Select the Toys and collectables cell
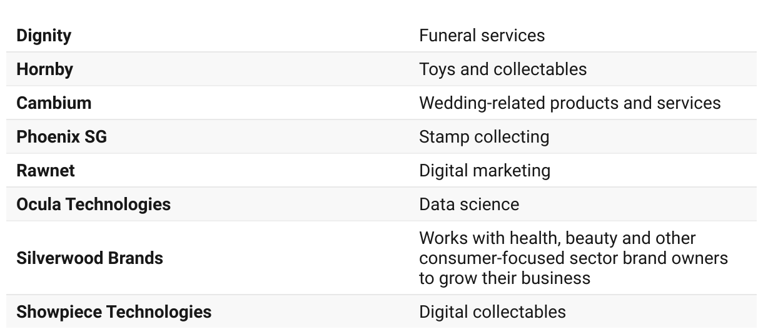The height and width of the screenshot is (334, 763). click(x=503, y=69)
